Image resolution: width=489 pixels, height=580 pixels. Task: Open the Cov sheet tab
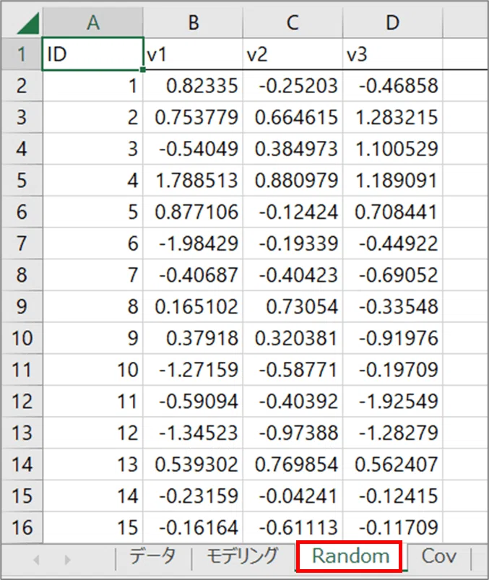pos(438,556)
